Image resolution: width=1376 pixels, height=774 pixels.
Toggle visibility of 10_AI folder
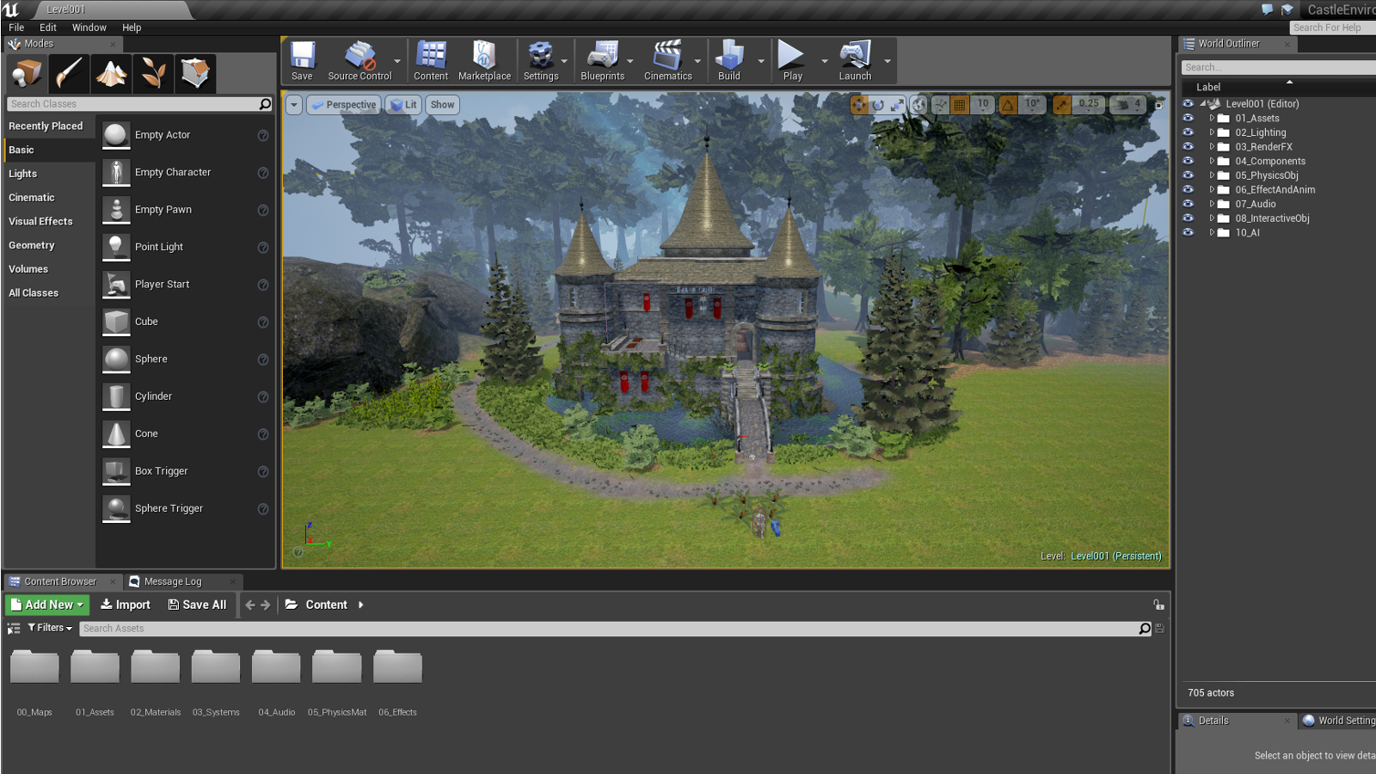[x=1189, y=232]
